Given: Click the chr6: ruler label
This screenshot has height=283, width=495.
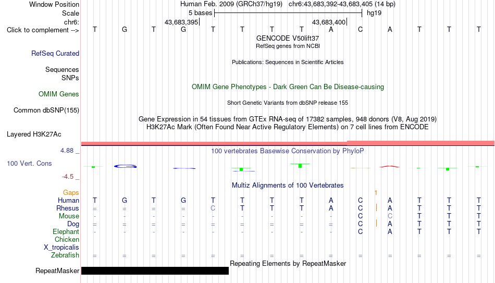Looking at the screenshot, I should pyautogui.click(x=72, y=22).
